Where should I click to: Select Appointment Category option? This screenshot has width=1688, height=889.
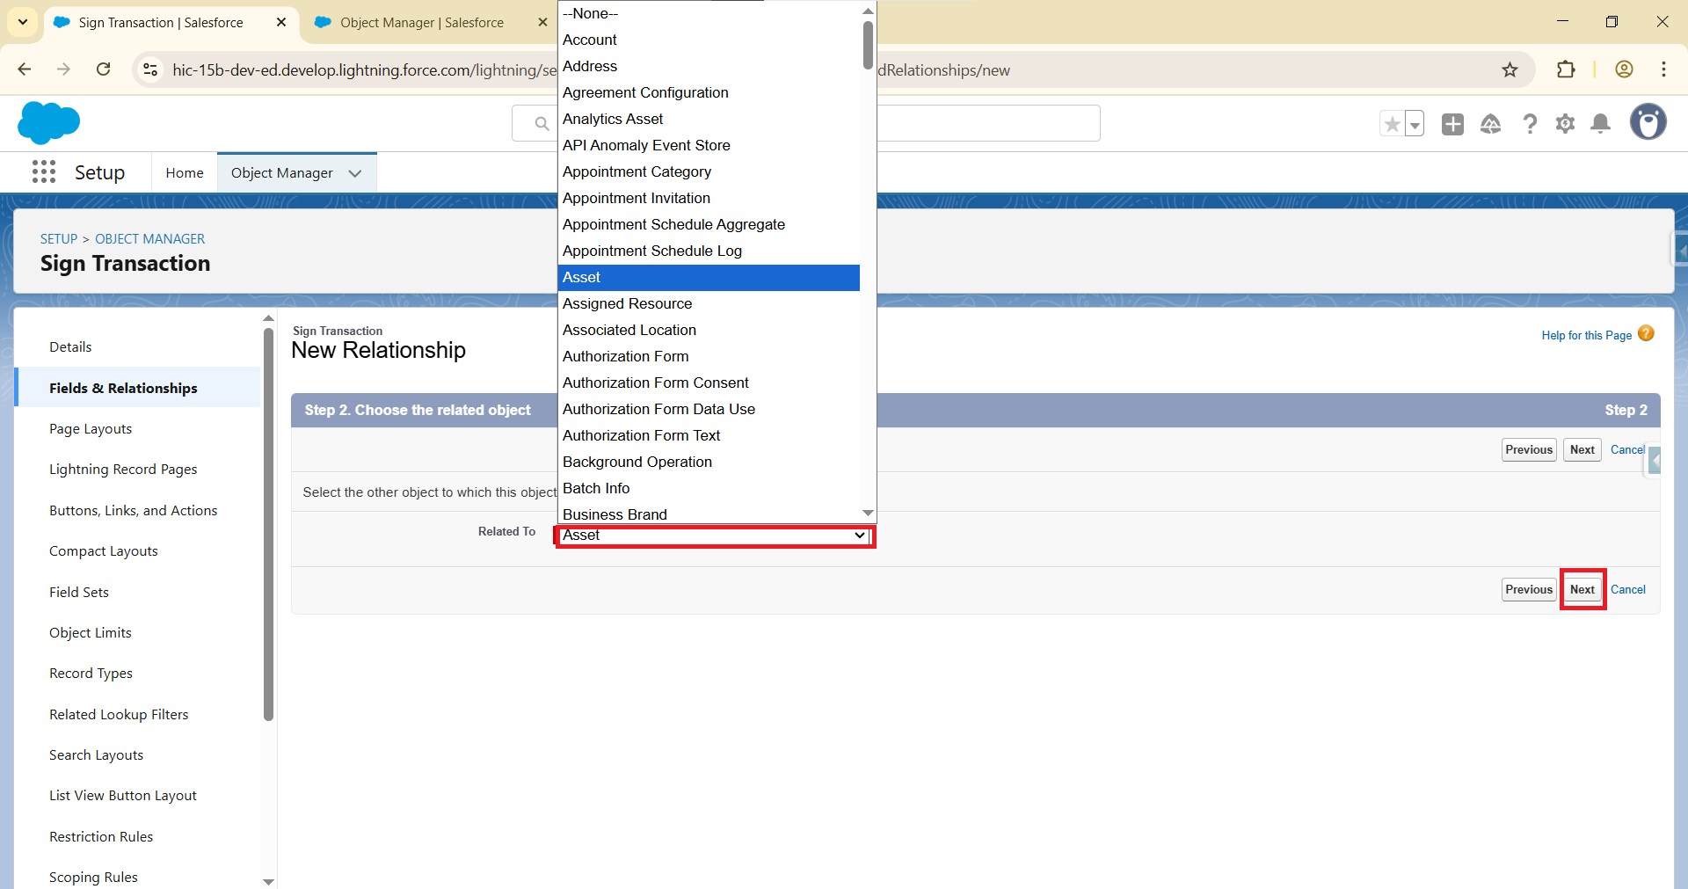click(x=709, y=171)
